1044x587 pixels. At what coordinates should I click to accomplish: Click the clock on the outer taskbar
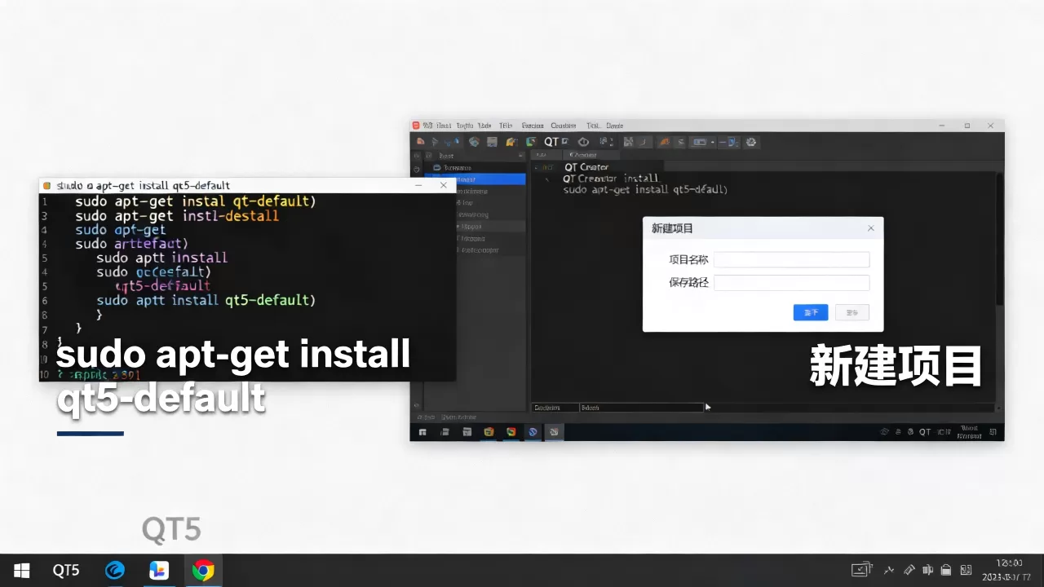[x=1009, y=571]
